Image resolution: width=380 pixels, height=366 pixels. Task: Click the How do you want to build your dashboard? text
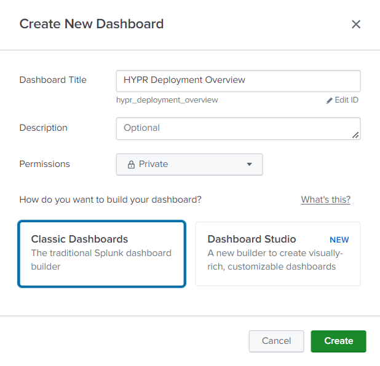[110, 200]
